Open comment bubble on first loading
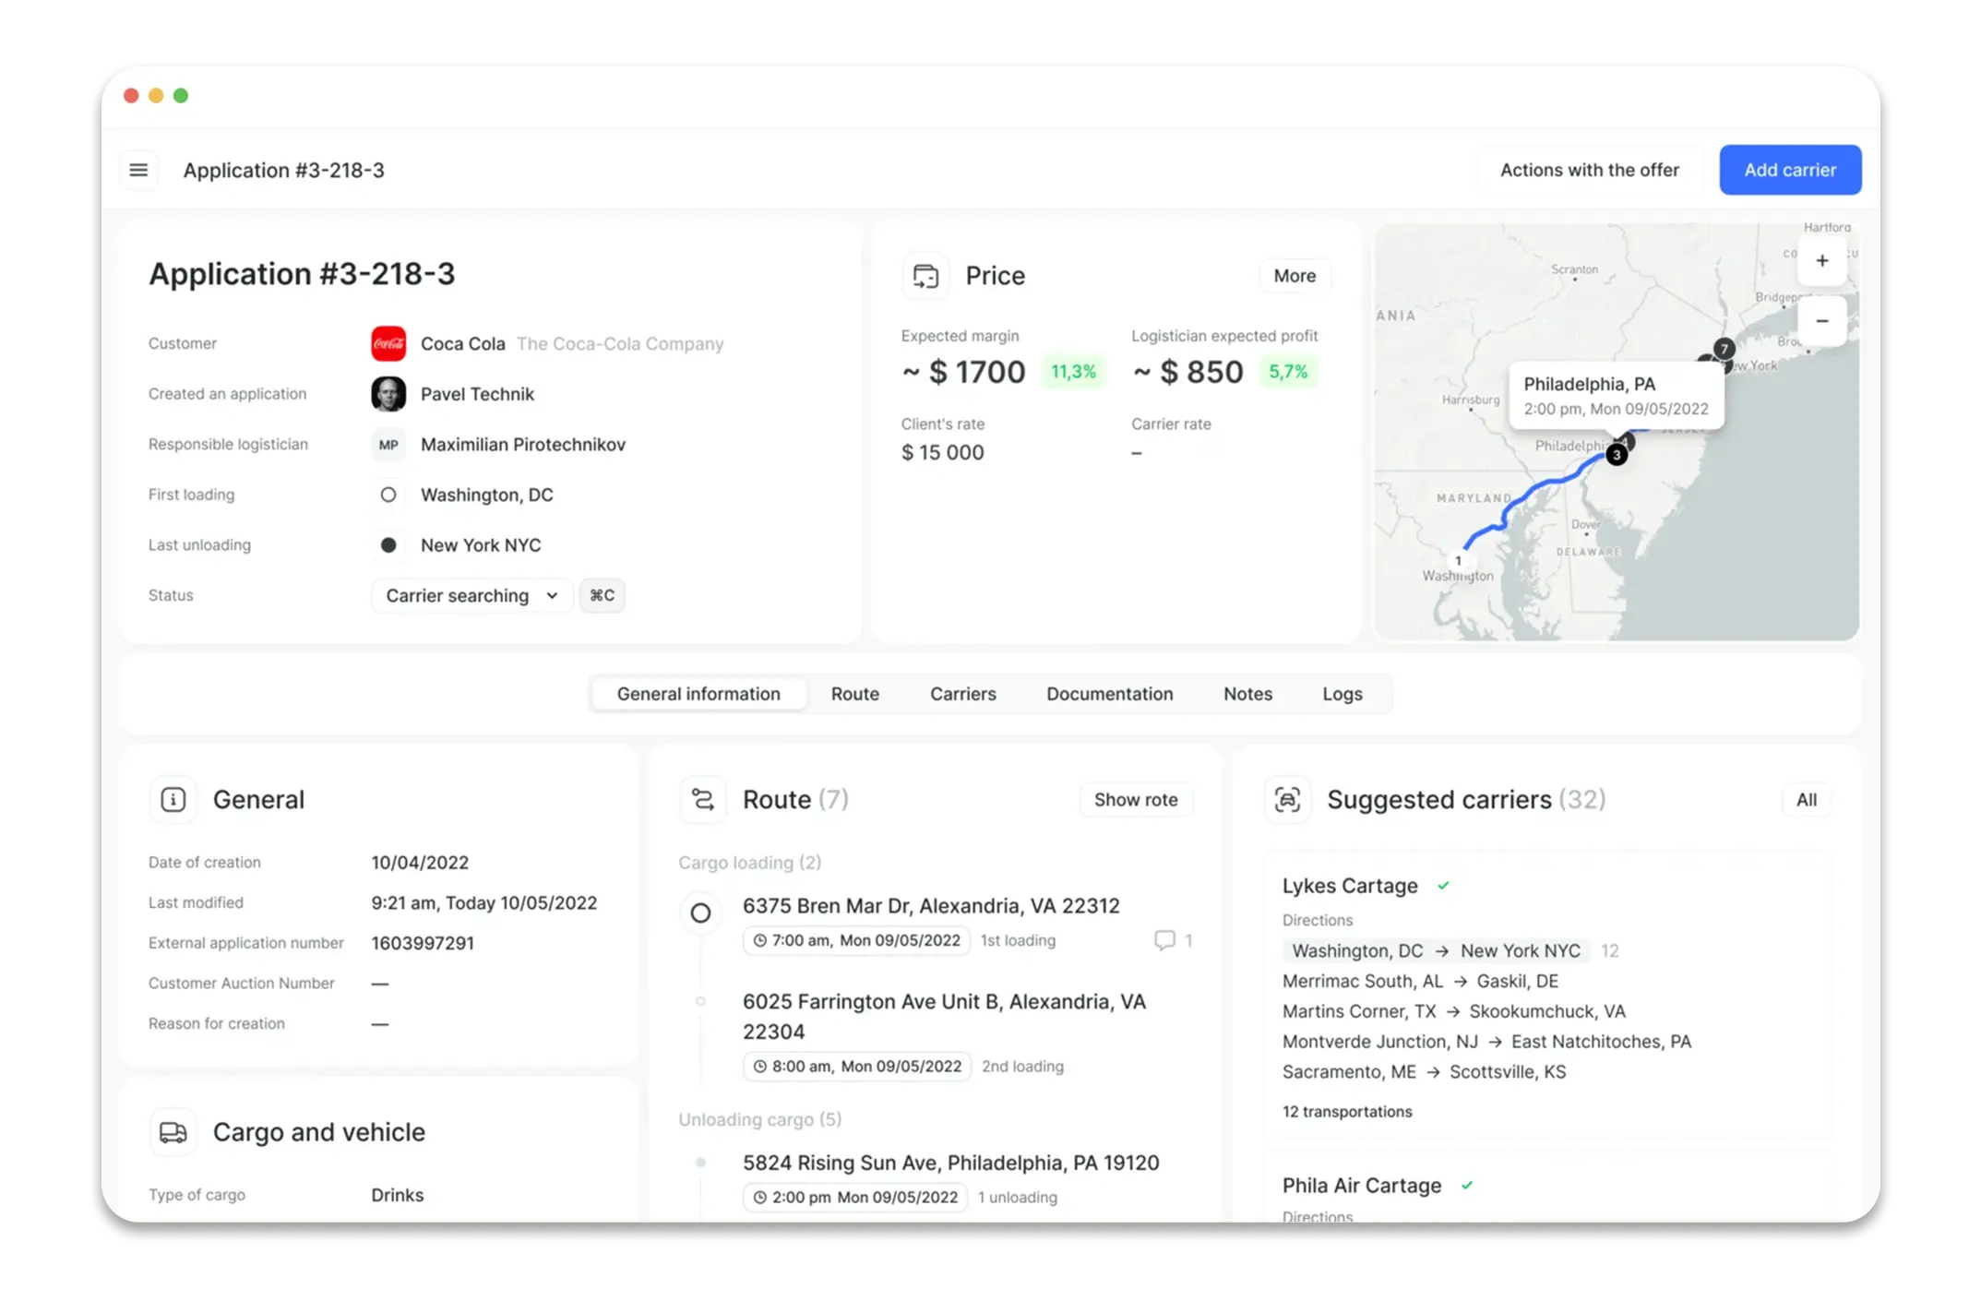The width and height of the screenshot is (1981, 1289). [1164, 940]
